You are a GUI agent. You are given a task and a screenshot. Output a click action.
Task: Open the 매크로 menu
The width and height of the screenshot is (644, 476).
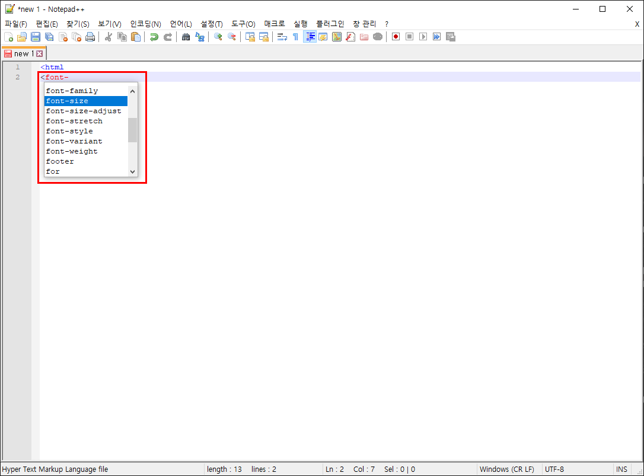point(275,24)
